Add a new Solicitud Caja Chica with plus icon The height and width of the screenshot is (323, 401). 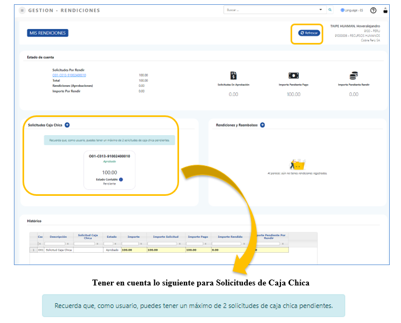67,125
